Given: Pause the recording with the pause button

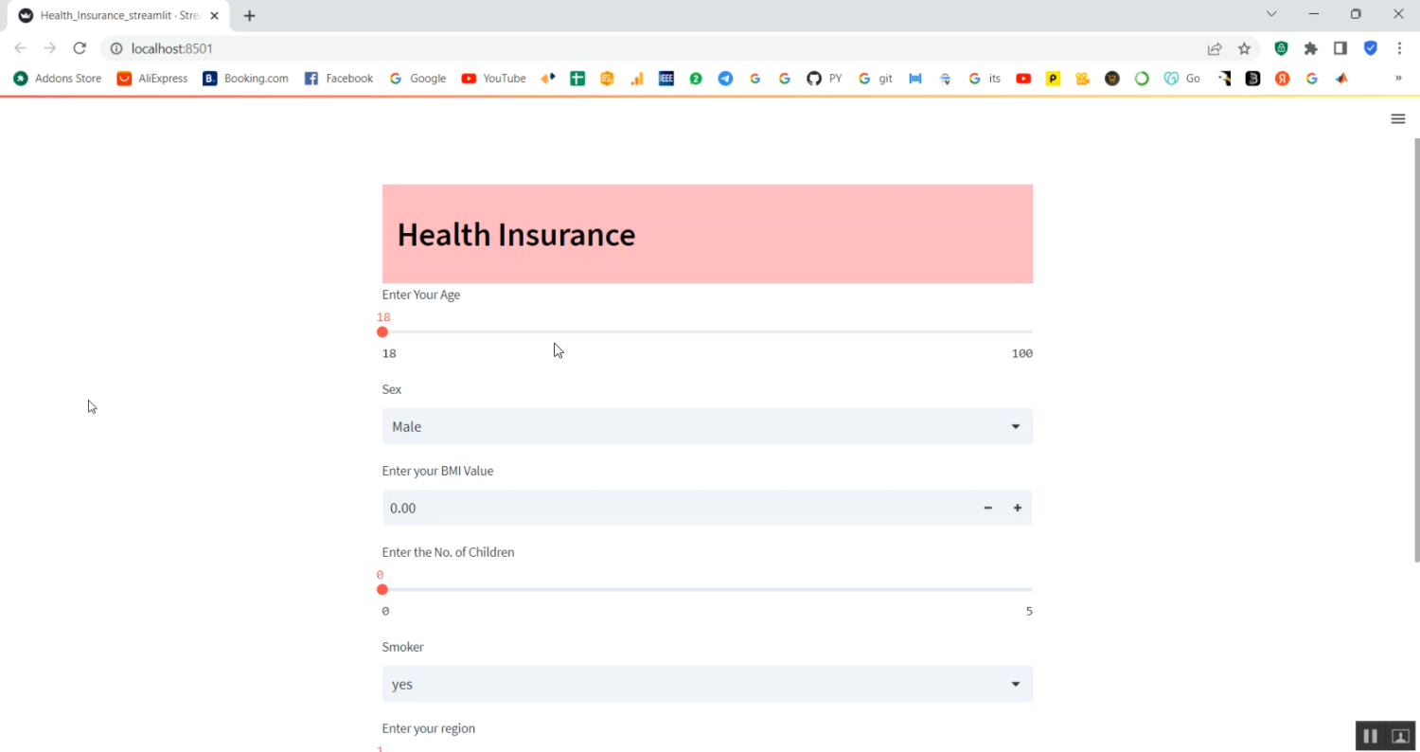Looking at the screenshot, I should (1370, 736).
